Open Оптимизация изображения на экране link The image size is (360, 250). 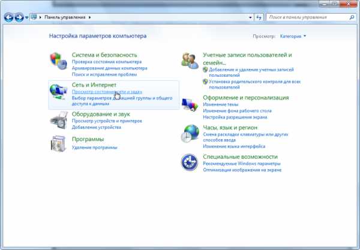pyautogui.click(x=242, y=170)
